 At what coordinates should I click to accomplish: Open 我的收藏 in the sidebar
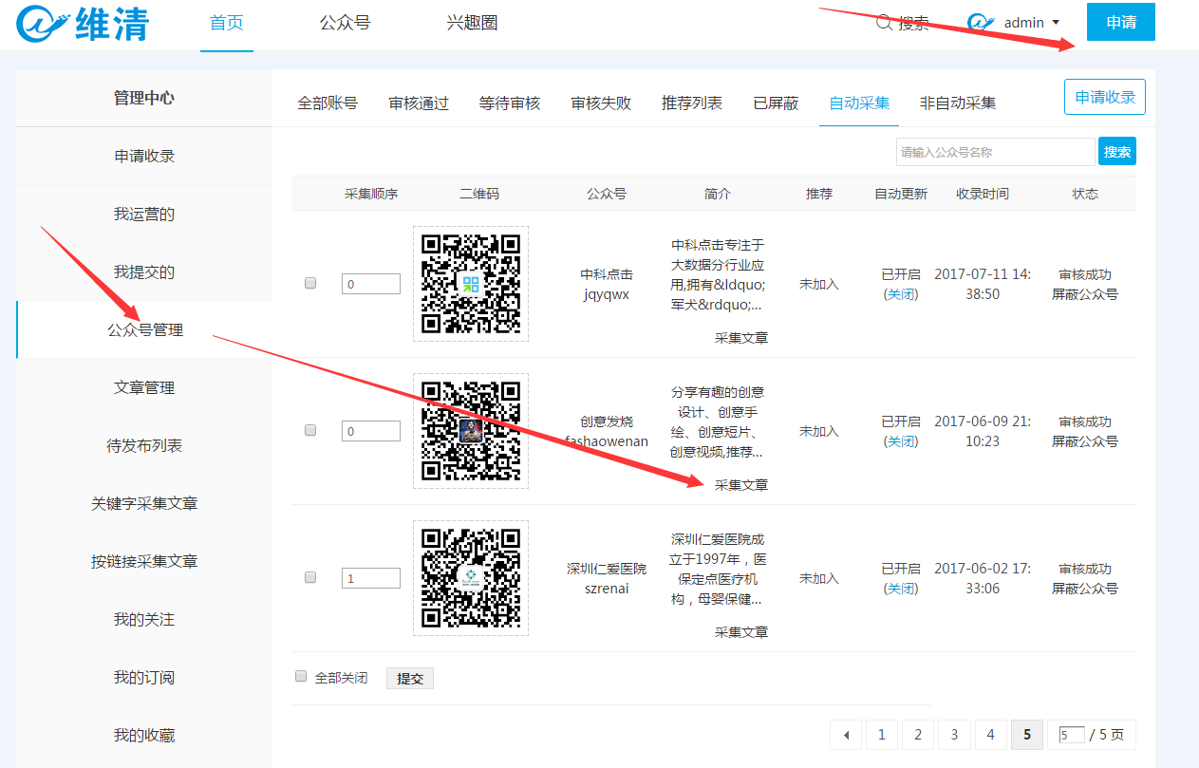click(144, 735)
